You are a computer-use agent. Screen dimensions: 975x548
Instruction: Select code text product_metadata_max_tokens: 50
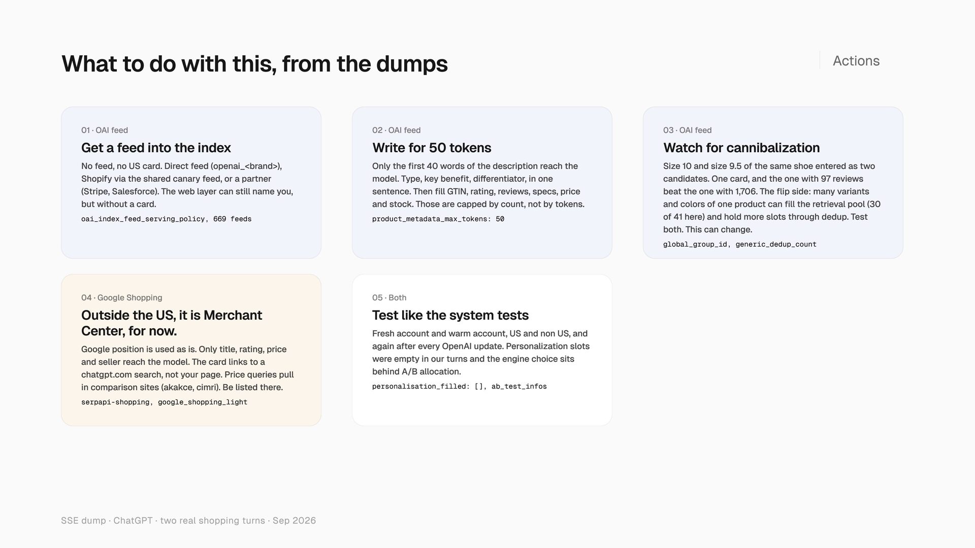coord(438,219)
